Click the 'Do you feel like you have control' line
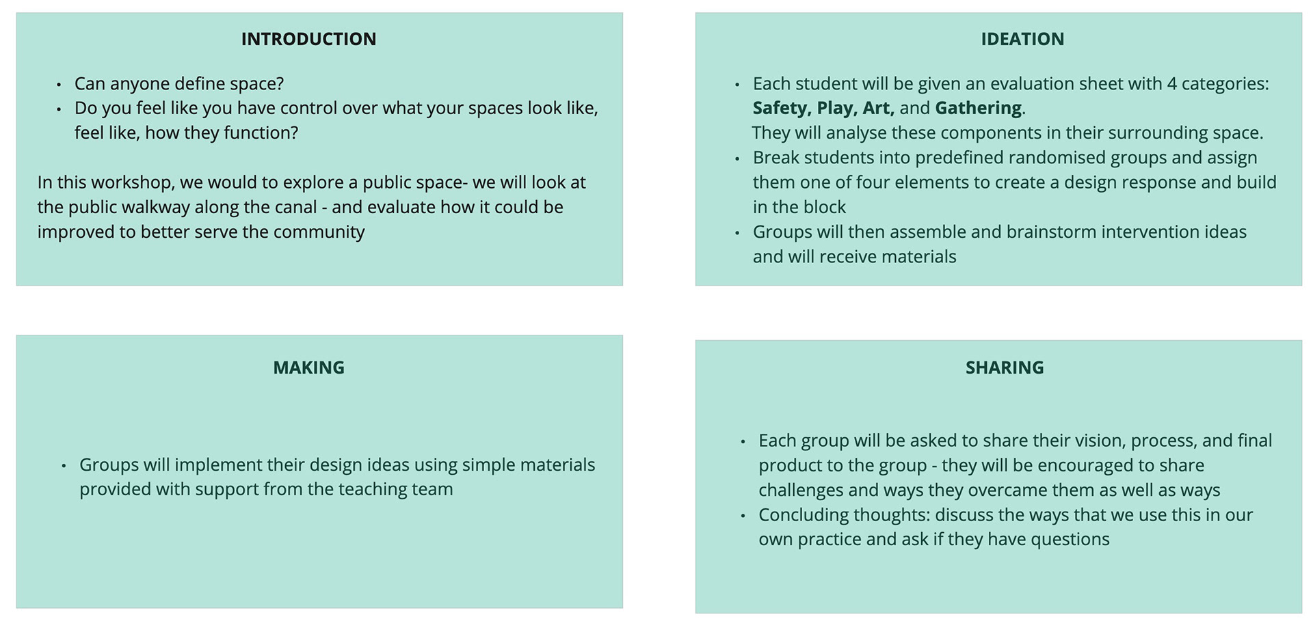 coord(336,108)
